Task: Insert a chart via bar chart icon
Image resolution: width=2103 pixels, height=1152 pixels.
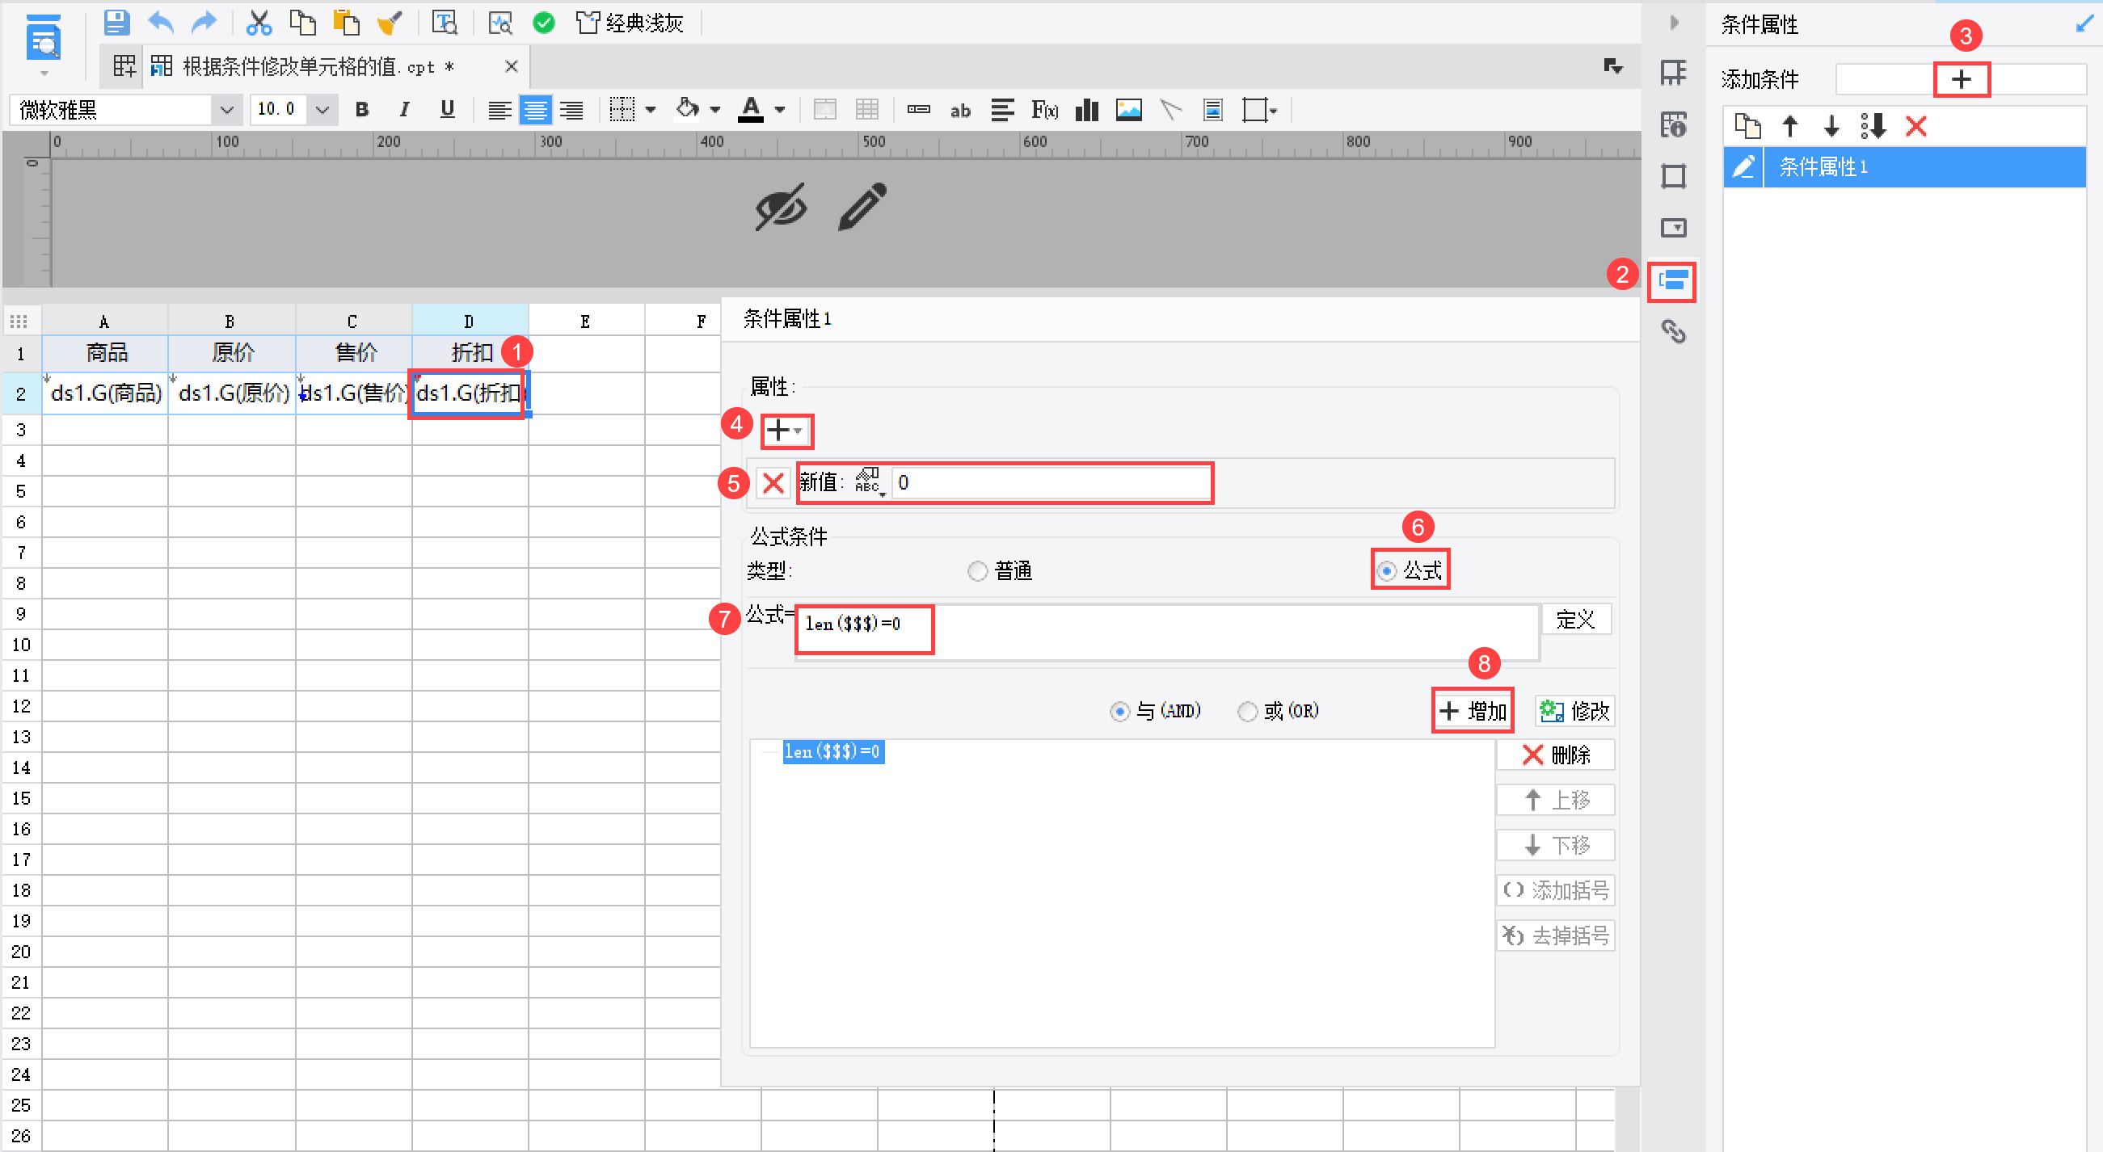Action: coord(1086,110)
